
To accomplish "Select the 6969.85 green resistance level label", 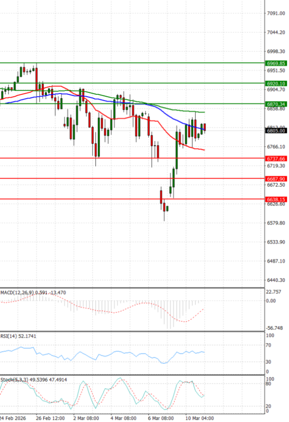I will click(x=276, y=64).
